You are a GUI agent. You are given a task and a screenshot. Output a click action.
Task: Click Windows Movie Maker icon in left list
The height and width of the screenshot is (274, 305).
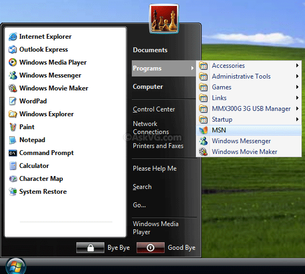point(13,88)
